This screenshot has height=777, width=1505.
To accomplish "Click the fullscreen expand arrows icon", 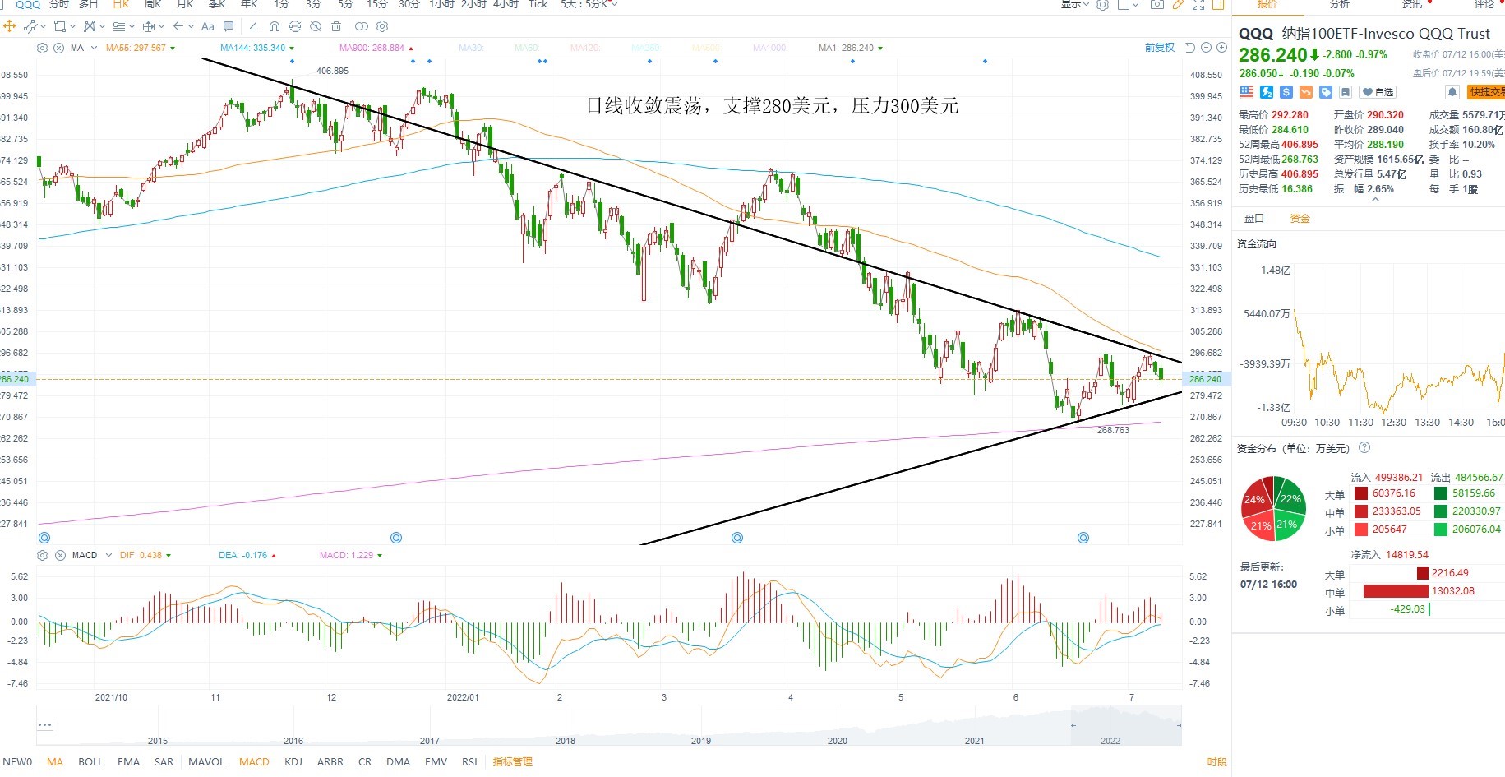I will pos(1198,4).
